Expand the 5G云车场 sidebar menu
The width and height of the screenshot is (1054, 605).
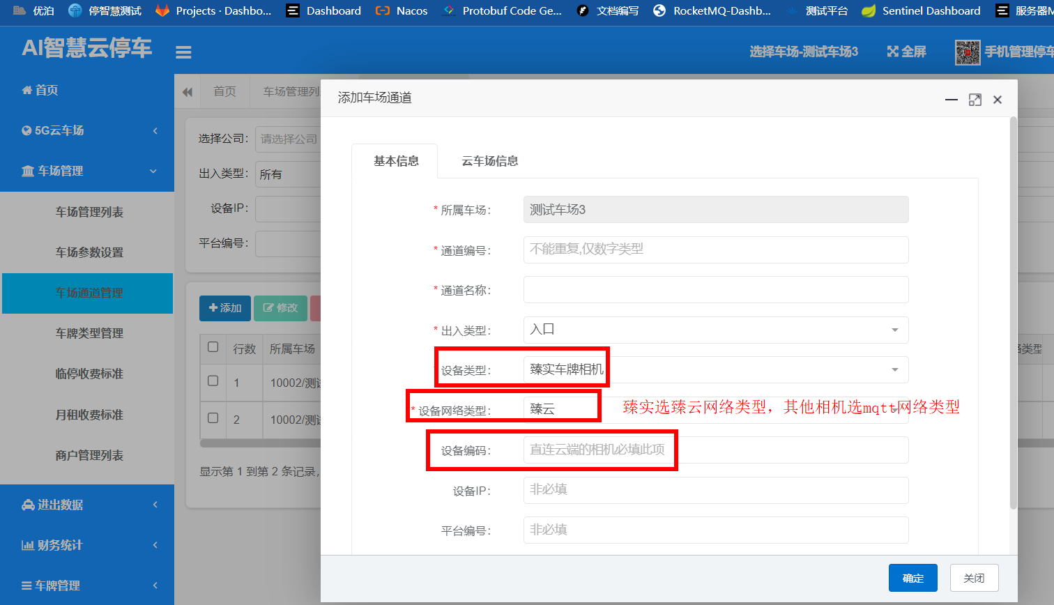click(x=86, y=130)
